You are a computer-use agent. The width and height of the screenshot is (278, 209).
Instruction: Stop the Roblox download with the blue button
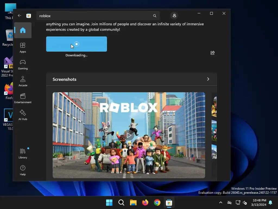[x=76, y=44]
